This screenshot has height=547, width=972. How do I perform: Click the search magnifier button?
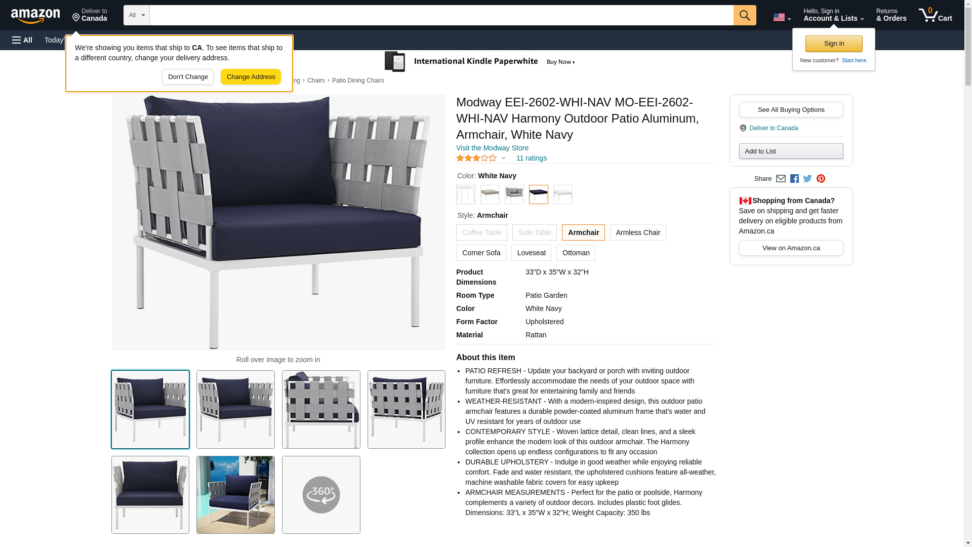[745, 15]
